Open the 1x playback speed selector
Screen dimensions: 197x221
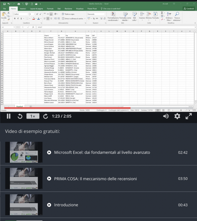tap(33, 116)
